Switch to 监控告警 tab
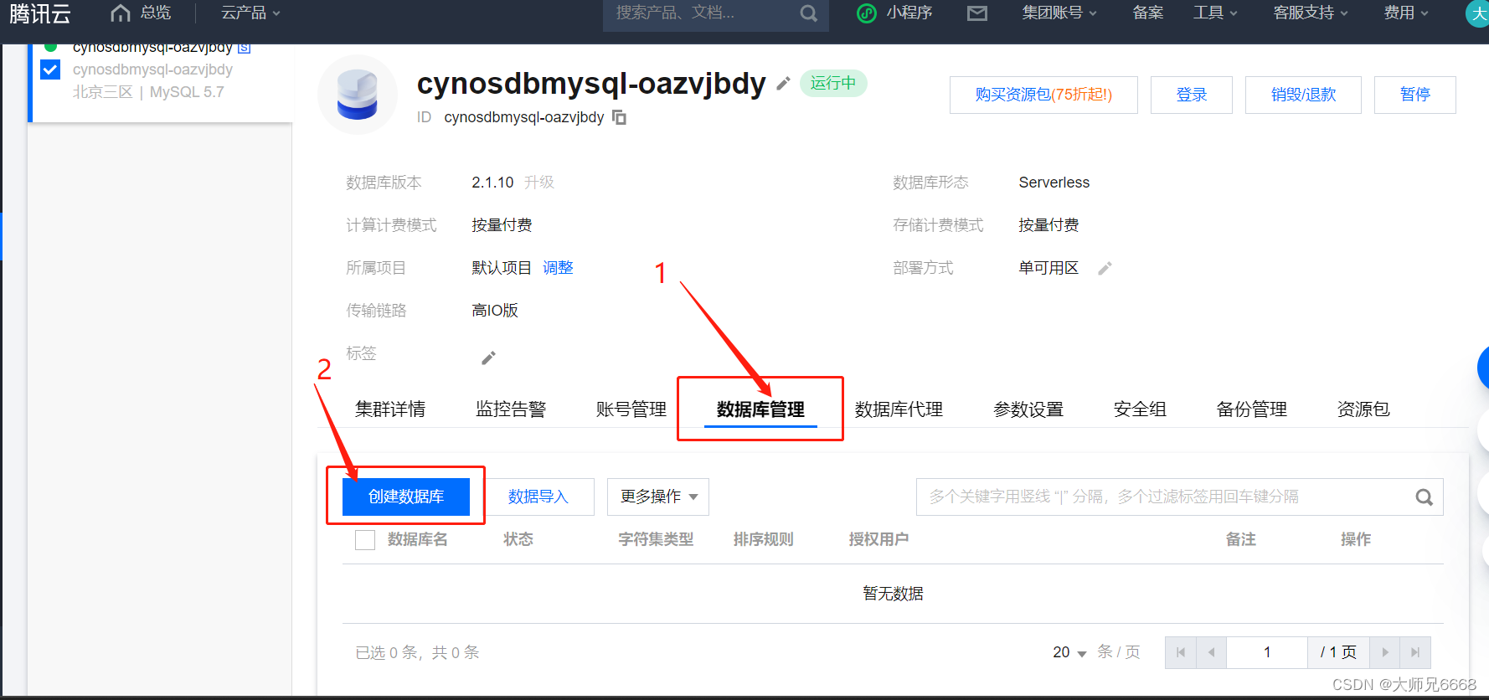The height and width of the screenshot is (700, 1489). 511,409
